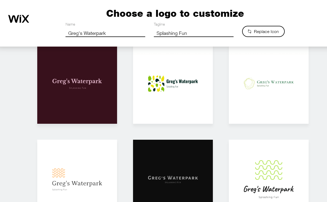Image resolution: width=327 pixels, height=202 pixels.
Task: Select the logo with the circular outline icon
Action: pos(269,85)
